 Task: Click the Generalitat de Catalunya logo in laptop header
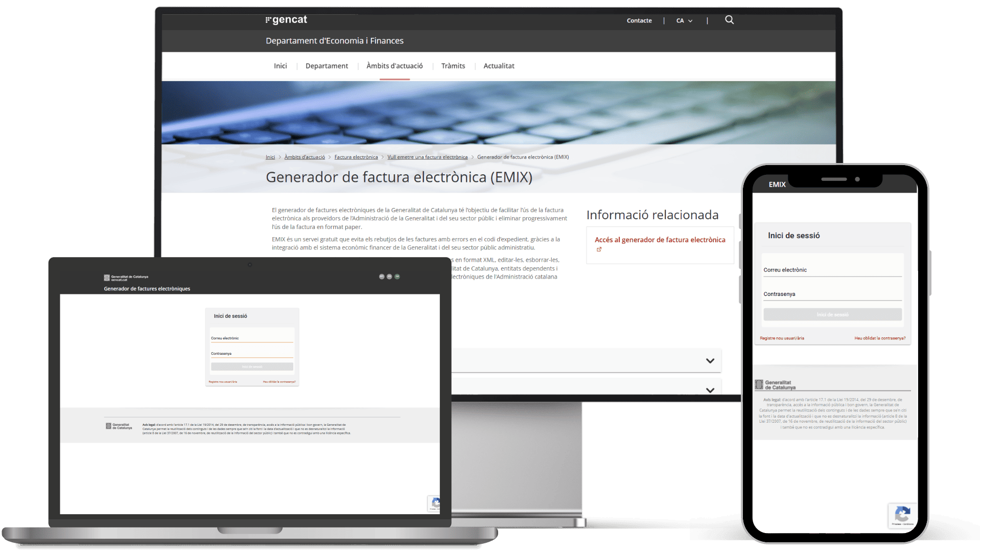coord(125,277)
